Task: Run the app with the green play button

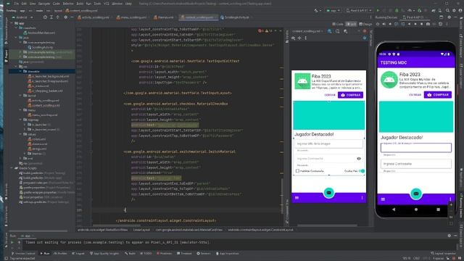Action: point(378,10)
